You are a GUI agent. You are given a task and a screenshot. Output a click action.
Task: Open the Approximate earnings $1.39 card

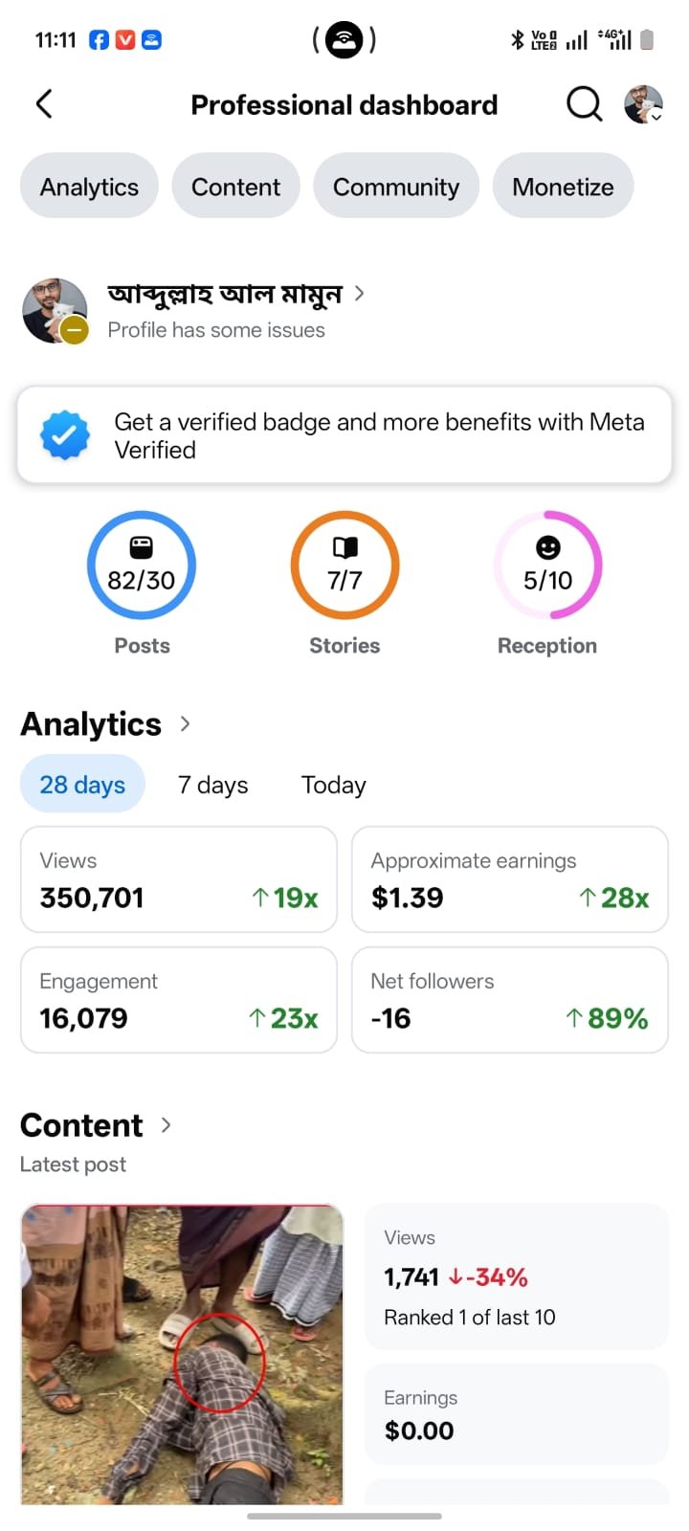tap(510, 879)
